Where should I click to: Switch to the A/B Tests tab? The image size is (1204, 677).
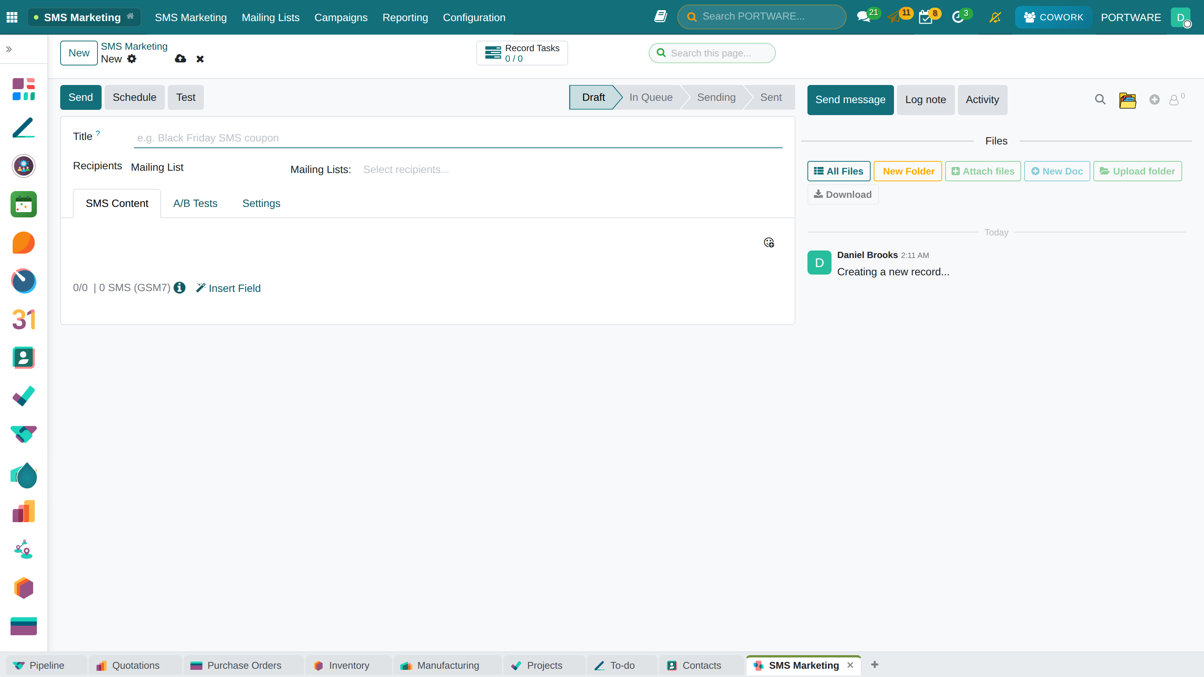(x=195, y=204)
